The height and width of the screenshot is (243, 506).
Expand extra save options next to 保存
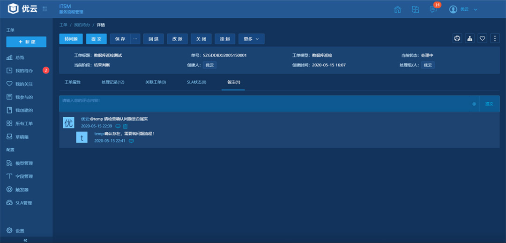click(135, 39)
